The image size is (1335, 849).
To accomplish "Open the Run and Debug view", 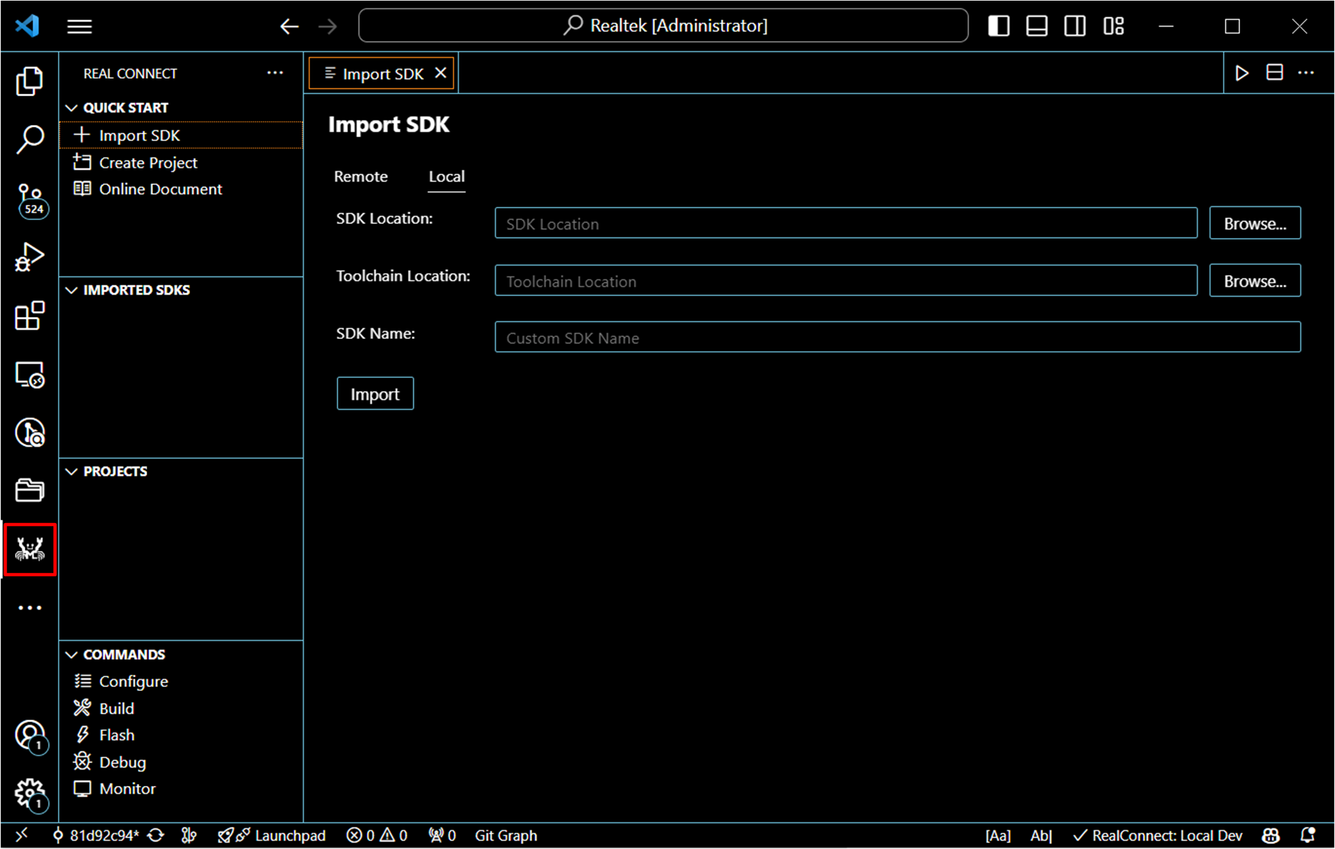I will [30, 257].
